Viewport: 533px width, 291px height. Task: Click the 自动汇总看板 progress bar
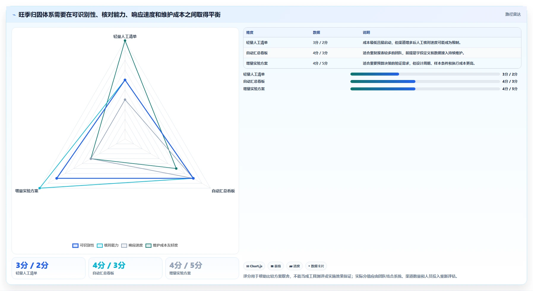(x=425, y=81)
